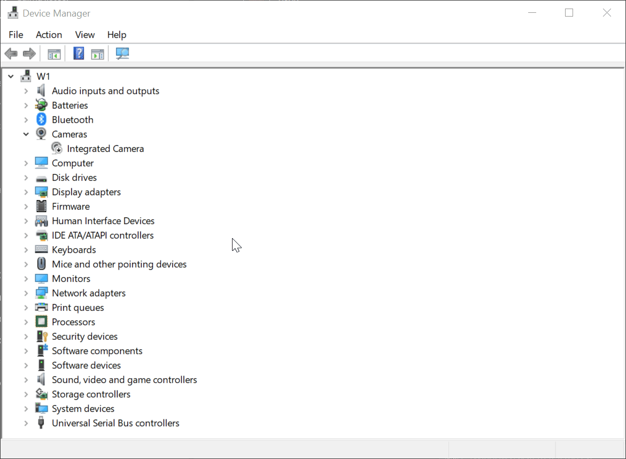
Task: Click the Storage controllers icon
Action: [x=41, y=394]
